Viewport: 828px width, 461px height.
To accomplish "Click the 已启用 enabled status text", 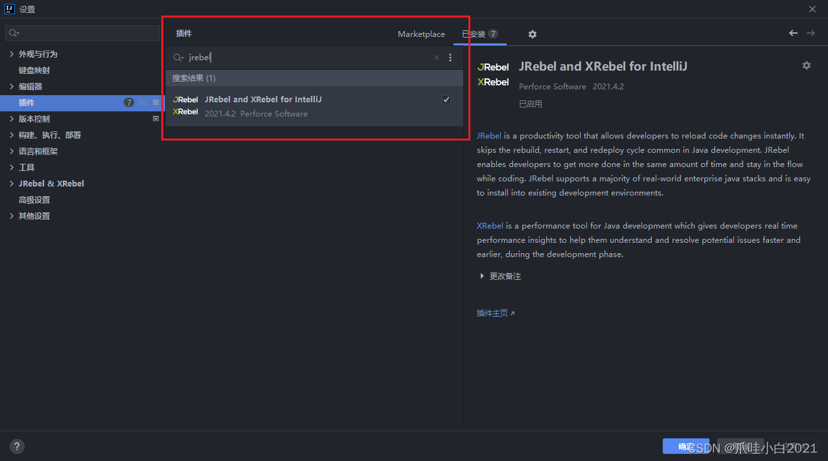I will tap(531, 104).
